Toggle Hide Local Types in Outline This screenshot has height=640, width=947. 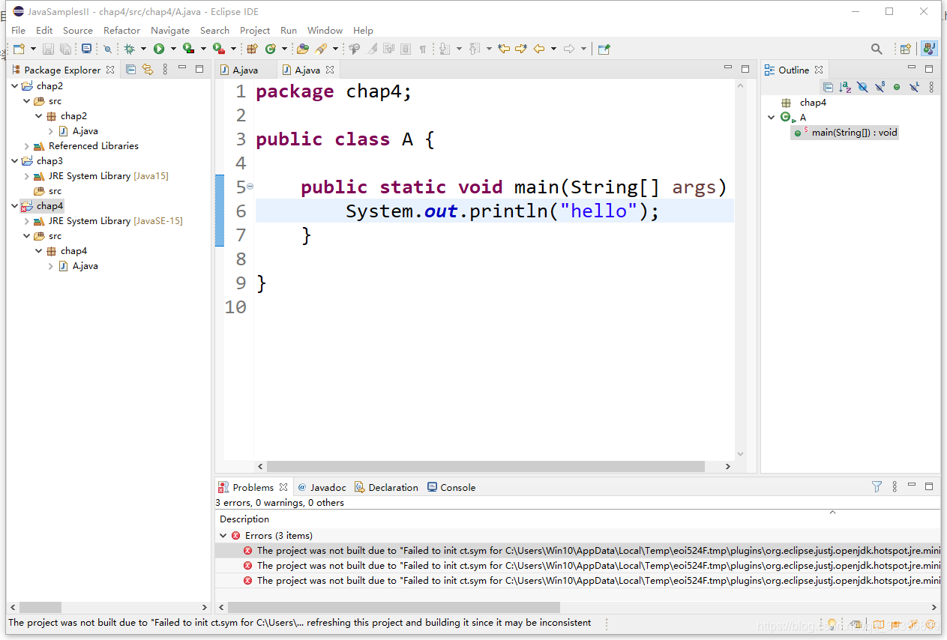[x=914, y=88]
